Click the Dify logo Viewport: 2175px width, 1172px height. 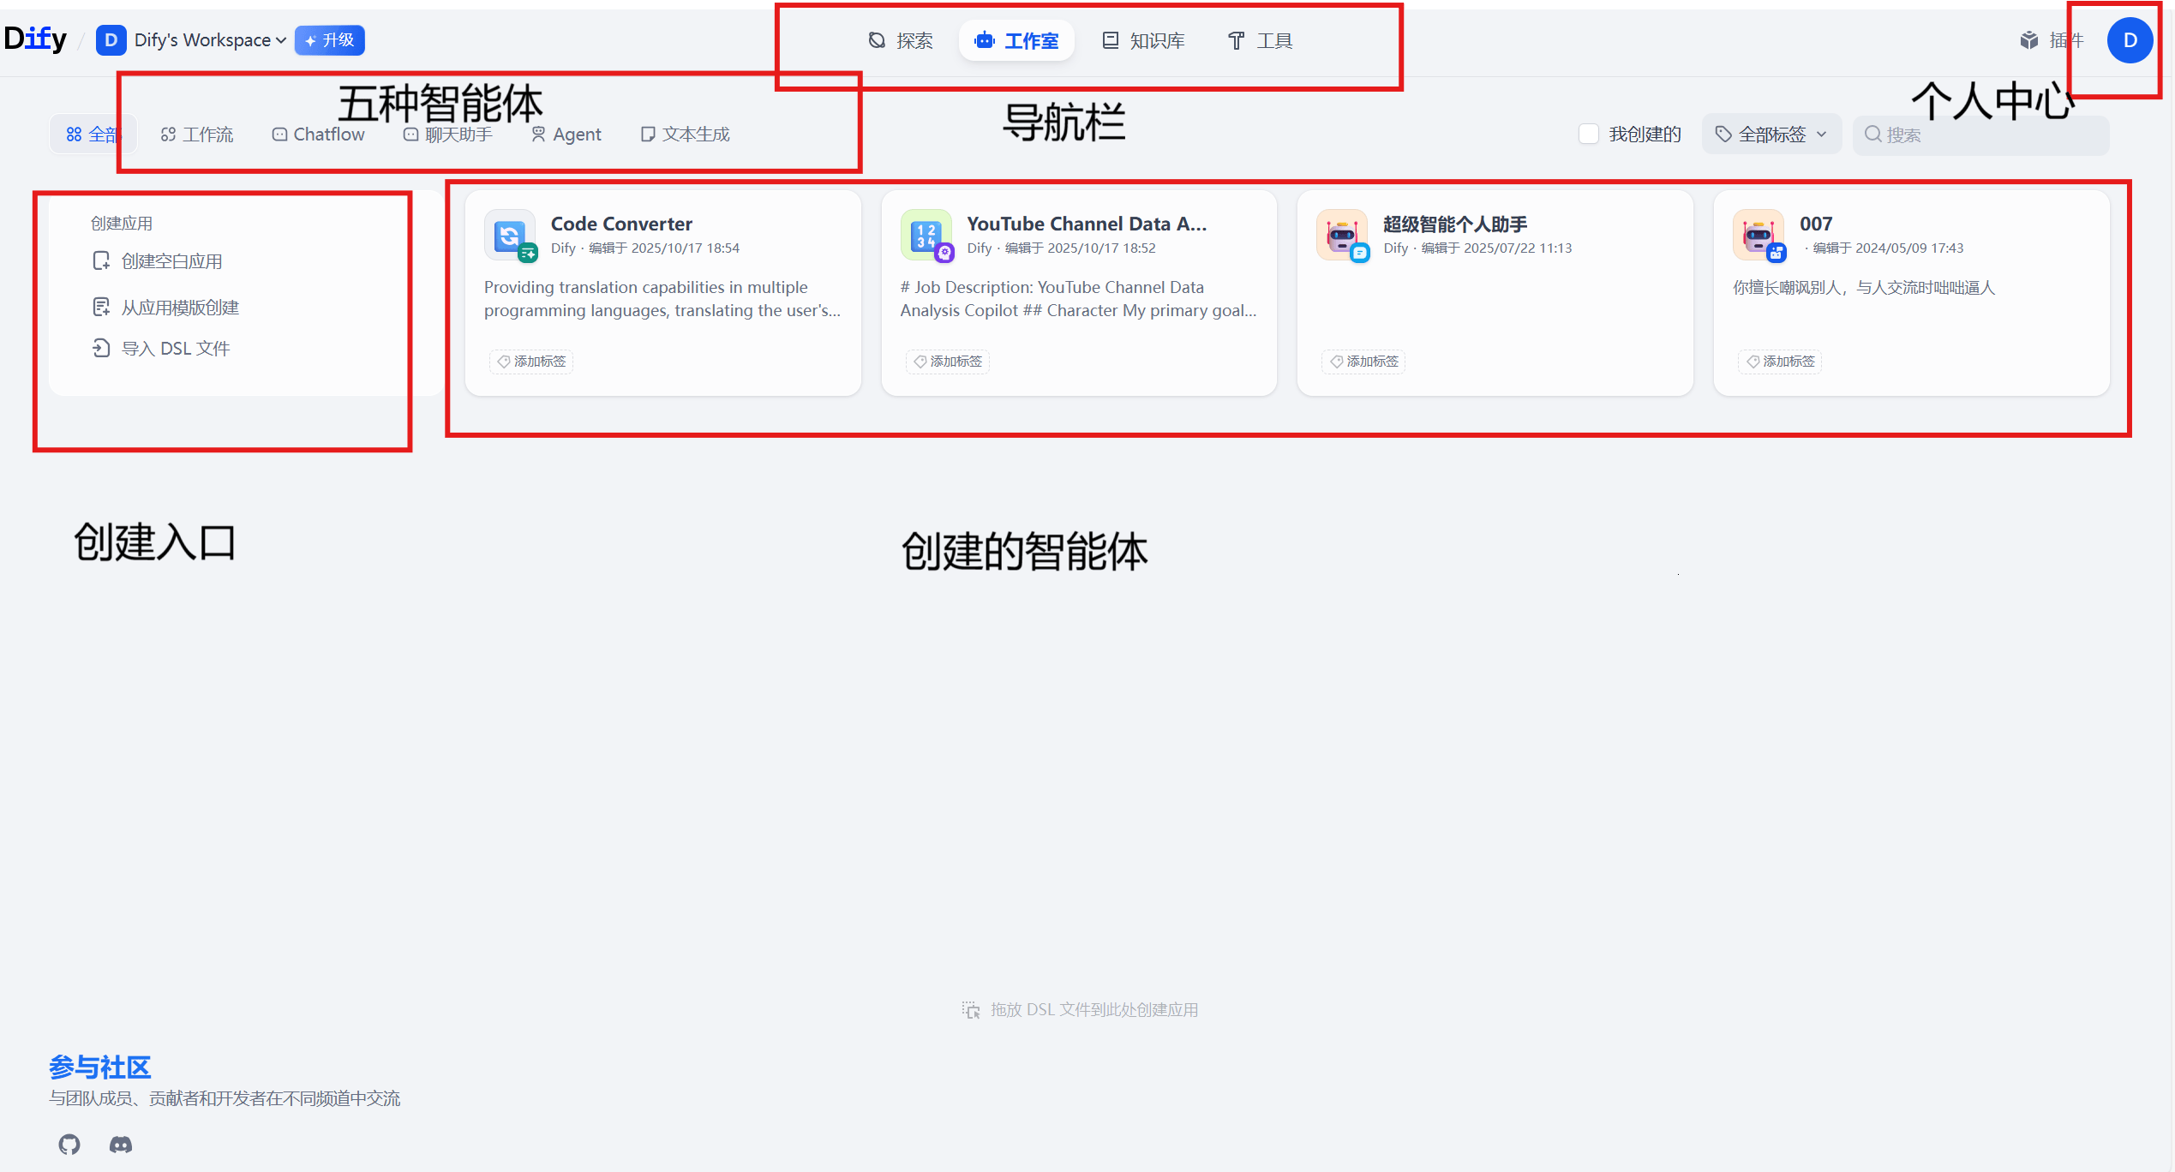pyautogui.click(x=35, y=39)
